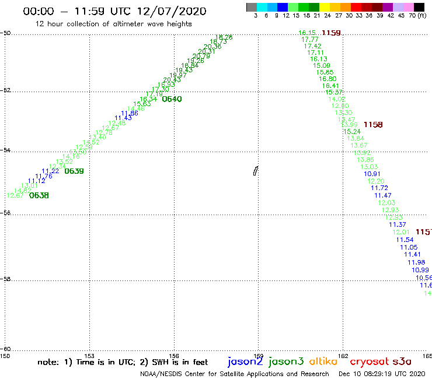The width and height of the screenshot is (432, 379).
Task: Click the jason3 satellite legend label
Action: (286, 362)
